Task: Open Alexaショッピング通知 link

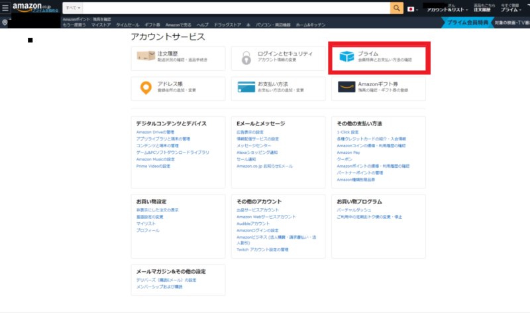Action: pyautogui.click(x=257, y=153)
